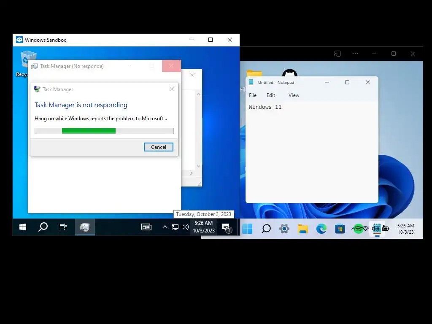Open Settings from the Windows 11 taskbar
This screenshot has height=324, width=432.
pos(284,229)
